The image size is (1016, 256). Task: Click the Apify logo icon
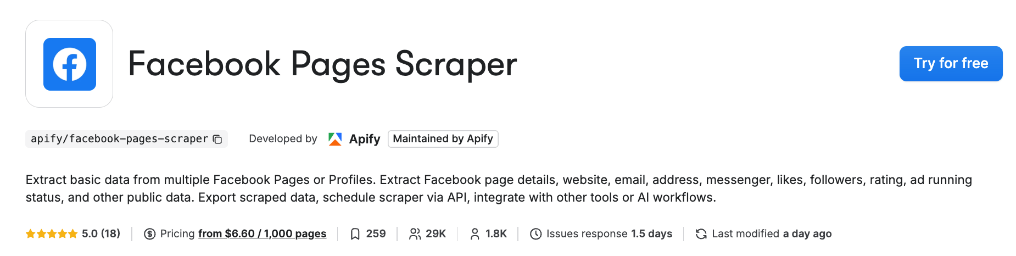click(x=335, y=139)
